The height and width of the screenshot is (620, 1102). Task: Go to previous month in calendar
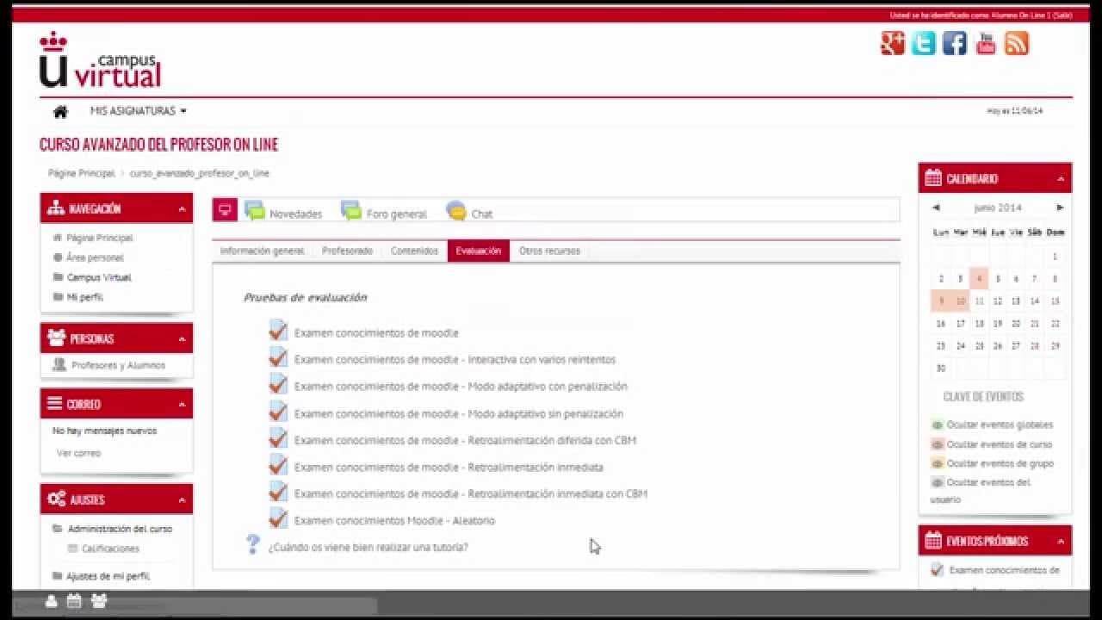[936, 208]
